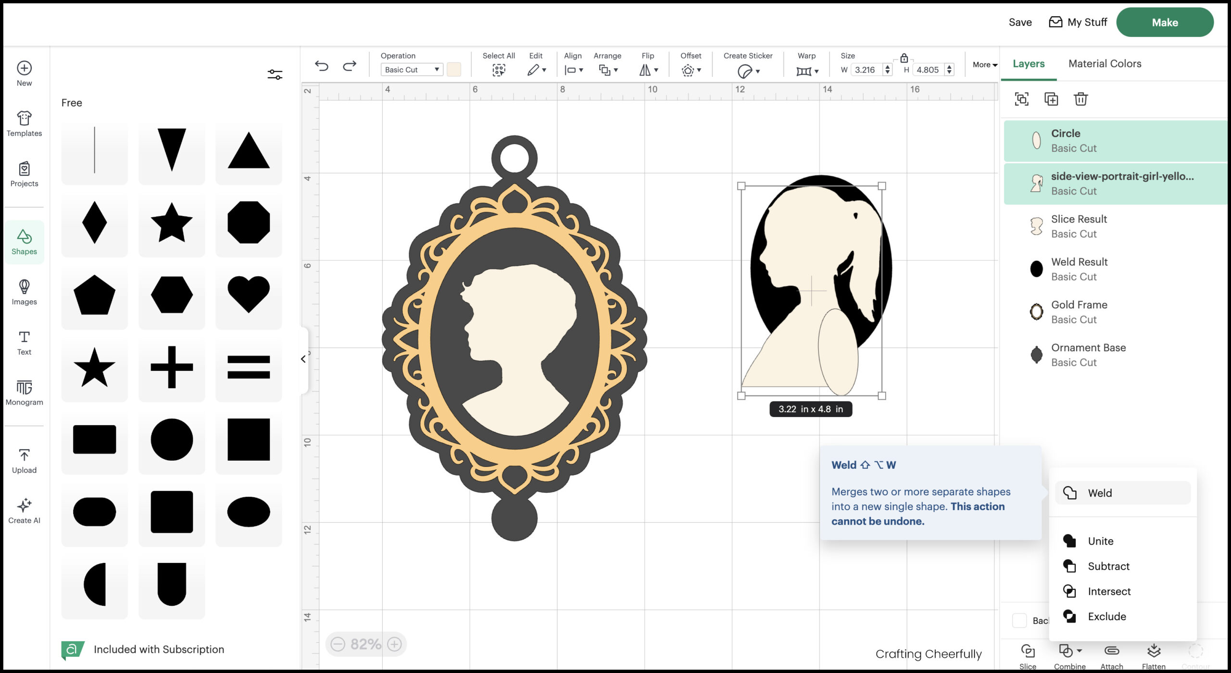Click the delete layer trash icon

(1081, 99)
